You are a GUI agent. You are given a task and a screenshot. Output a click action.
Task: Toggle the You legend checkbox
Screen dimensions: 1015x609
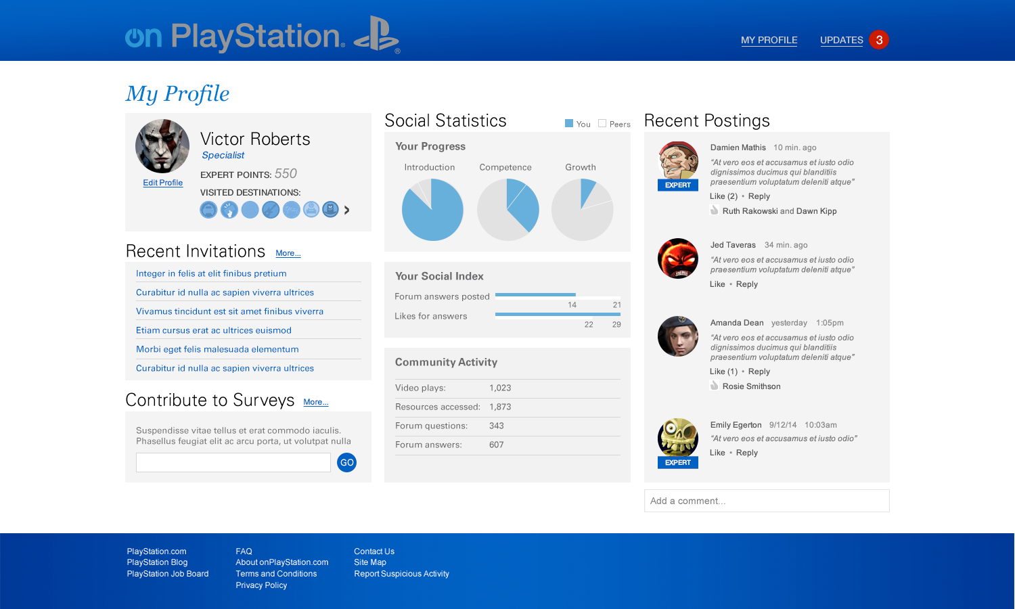[x=569, y=123]
